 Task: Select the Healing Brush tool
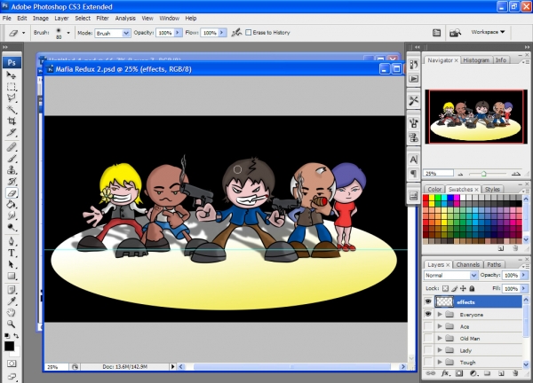[12, 147]
